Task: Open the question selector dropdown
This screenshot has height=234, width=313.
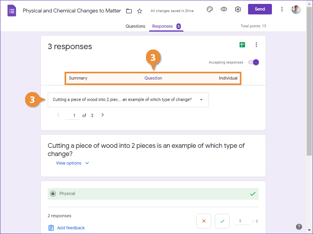Action: (201, 99)
